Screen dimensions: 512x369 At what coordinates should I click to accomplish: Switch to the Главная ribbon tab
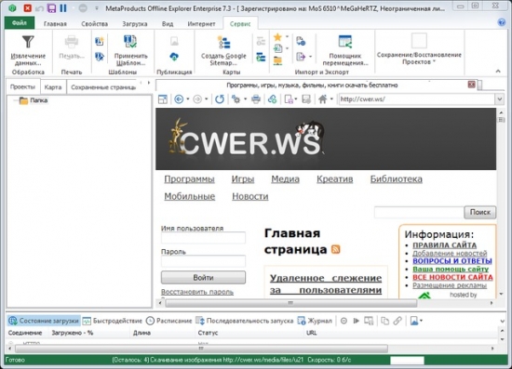[55, 24]
